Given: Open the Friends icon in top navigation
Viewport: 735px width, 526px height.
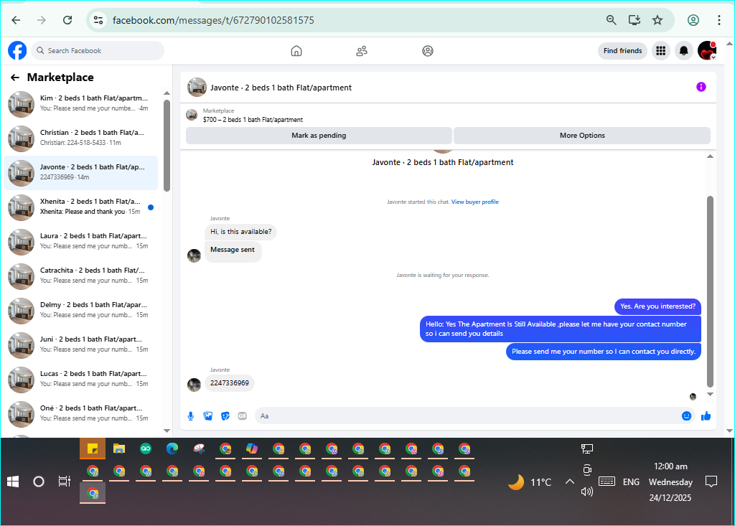Looking at the screenshot, I should (x=362, y=51).
